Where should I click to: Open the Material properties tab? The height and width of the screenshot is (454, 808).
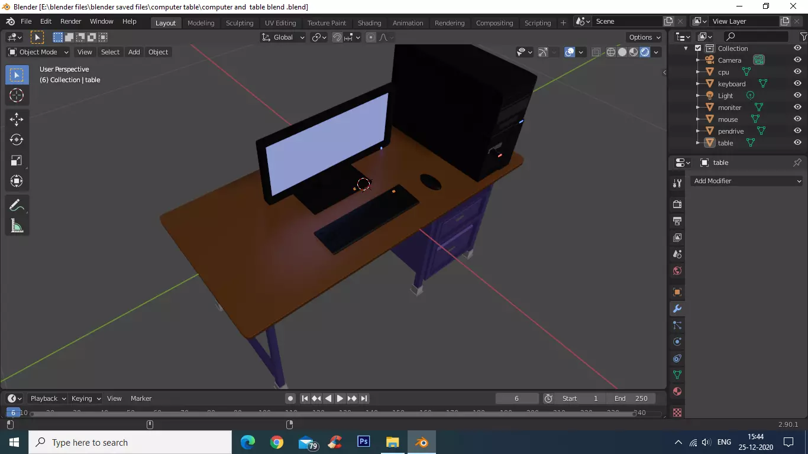[x=677, y=391]
